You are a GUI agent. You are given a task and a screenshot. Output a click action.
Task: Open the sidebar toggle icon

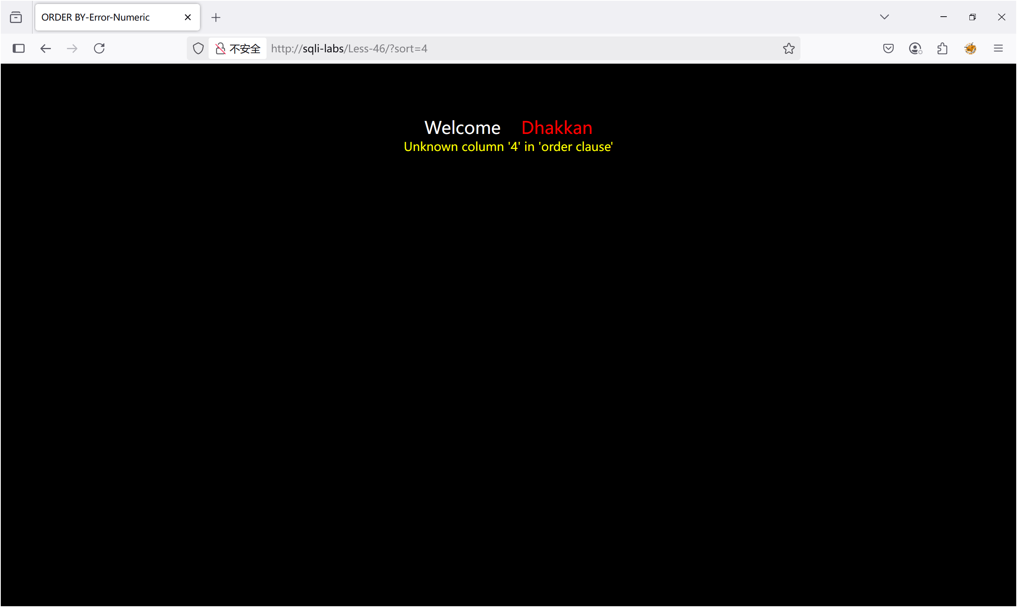18,48
